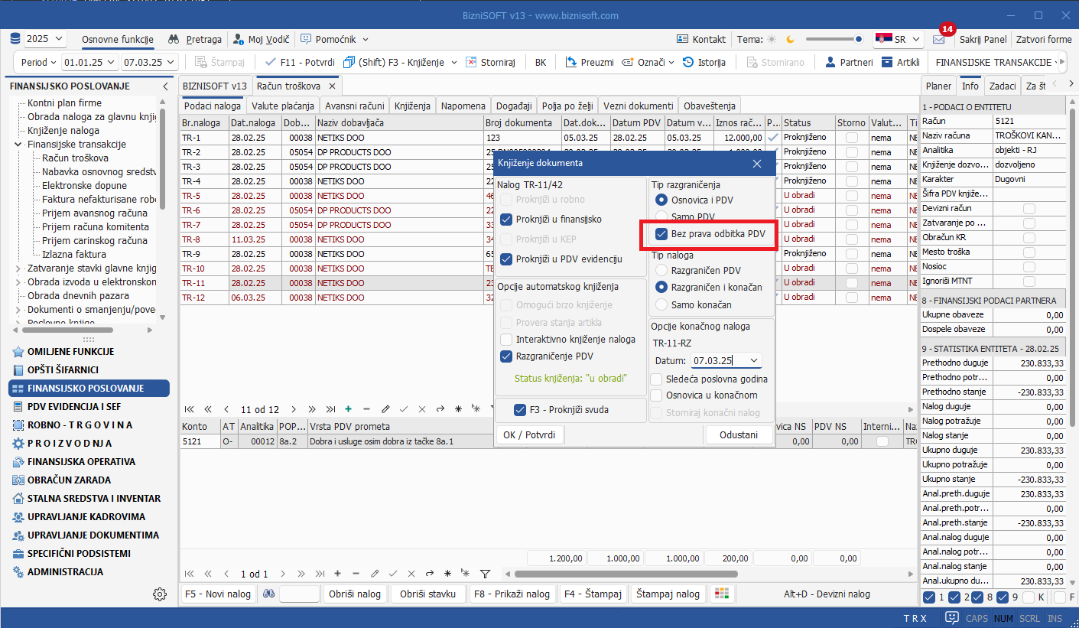Click the Partneri toolbar icon
The height and width of the screenshot is (628, 1079).
pos(830,62)
